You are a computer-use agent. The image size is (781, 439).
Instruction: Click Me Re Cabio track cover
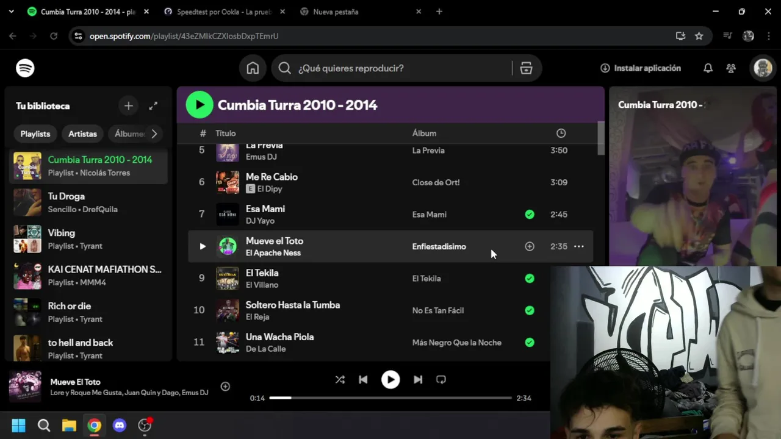(228, 182)
